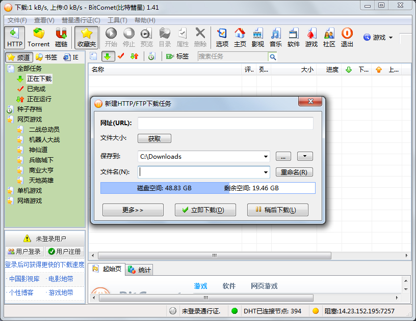Click the 用户登录 user login button

click(x=24, y=251)
